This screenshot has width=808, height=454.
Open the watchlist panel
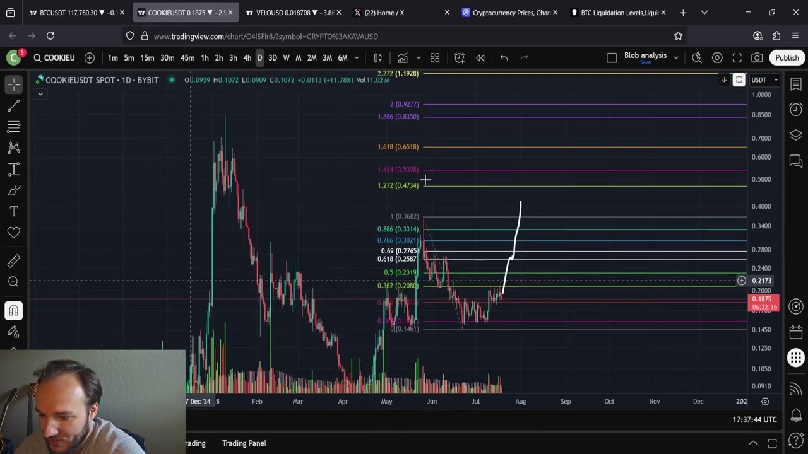tap(796, 84)
